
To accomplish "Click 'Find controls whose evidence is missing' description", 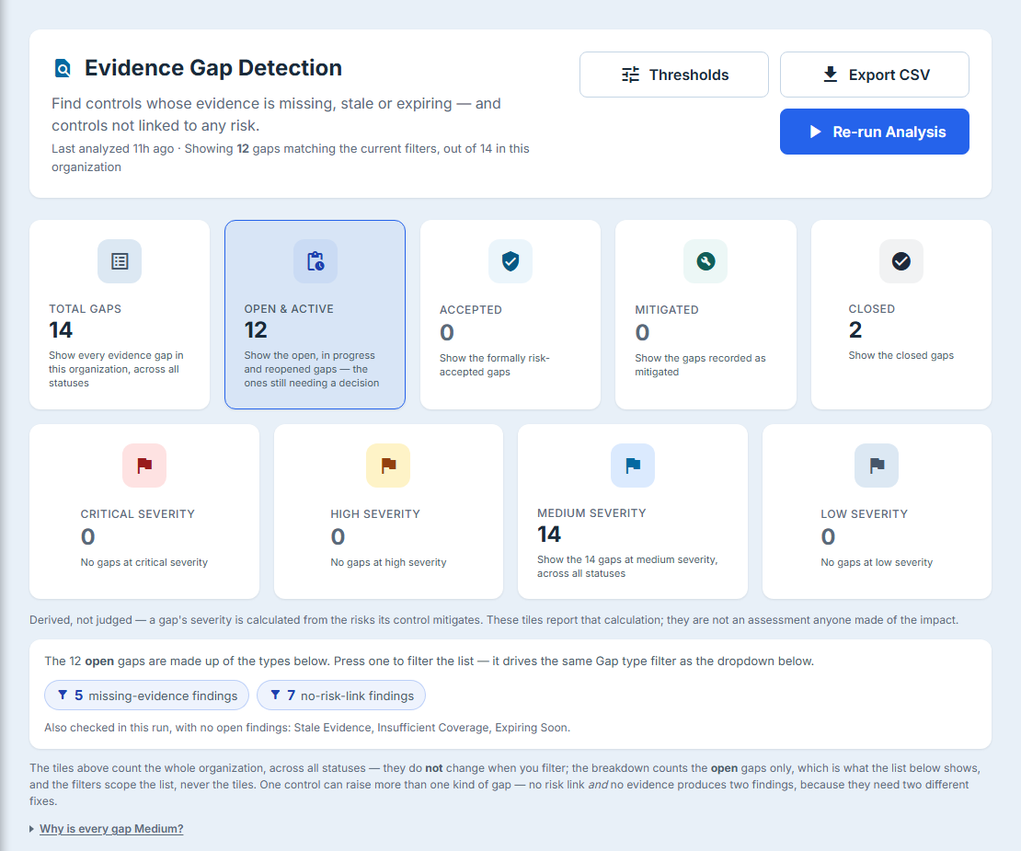I will [276, 115].
